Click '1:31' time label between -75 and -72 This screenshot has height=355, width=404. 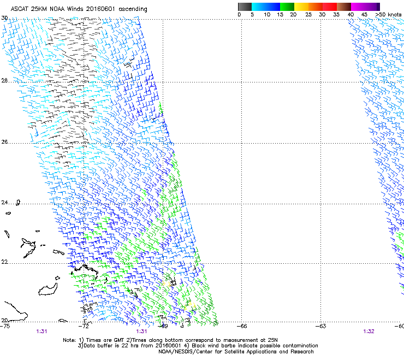[41, 332]
